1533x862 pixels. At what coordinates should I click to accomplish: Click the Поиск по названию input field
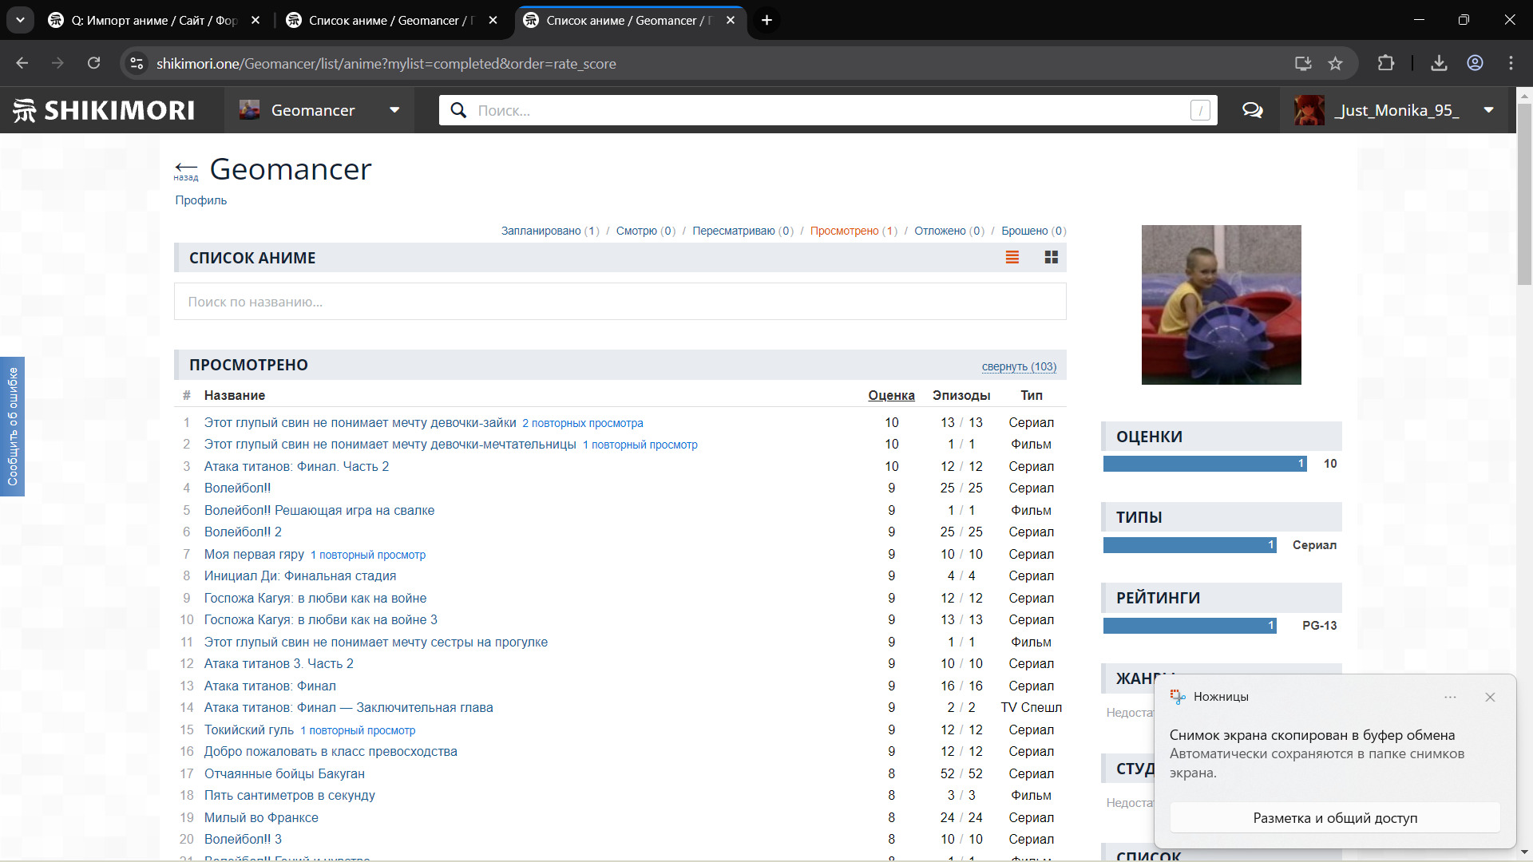(x=620, y=302)
